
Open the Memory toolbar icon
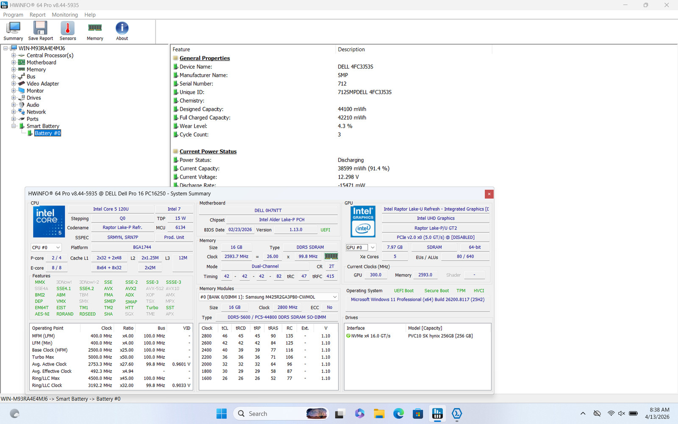click(x=95, y=31)
